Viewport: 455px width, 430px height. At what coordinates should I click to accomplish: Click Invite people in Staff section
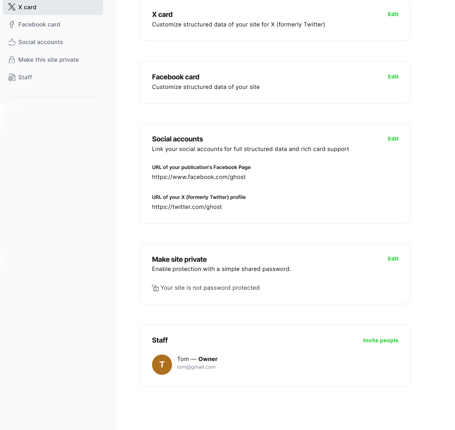380,340
